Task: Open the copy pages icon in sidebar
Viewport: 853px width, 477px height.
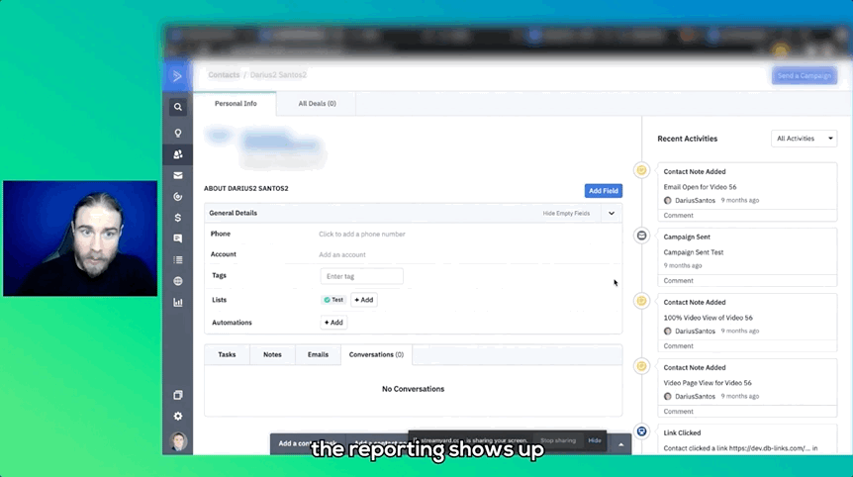Action: [178, 395]
